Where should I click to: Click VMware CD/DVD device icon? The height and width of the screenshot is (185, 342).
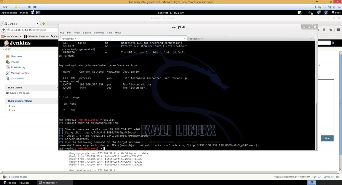point(324,7)
